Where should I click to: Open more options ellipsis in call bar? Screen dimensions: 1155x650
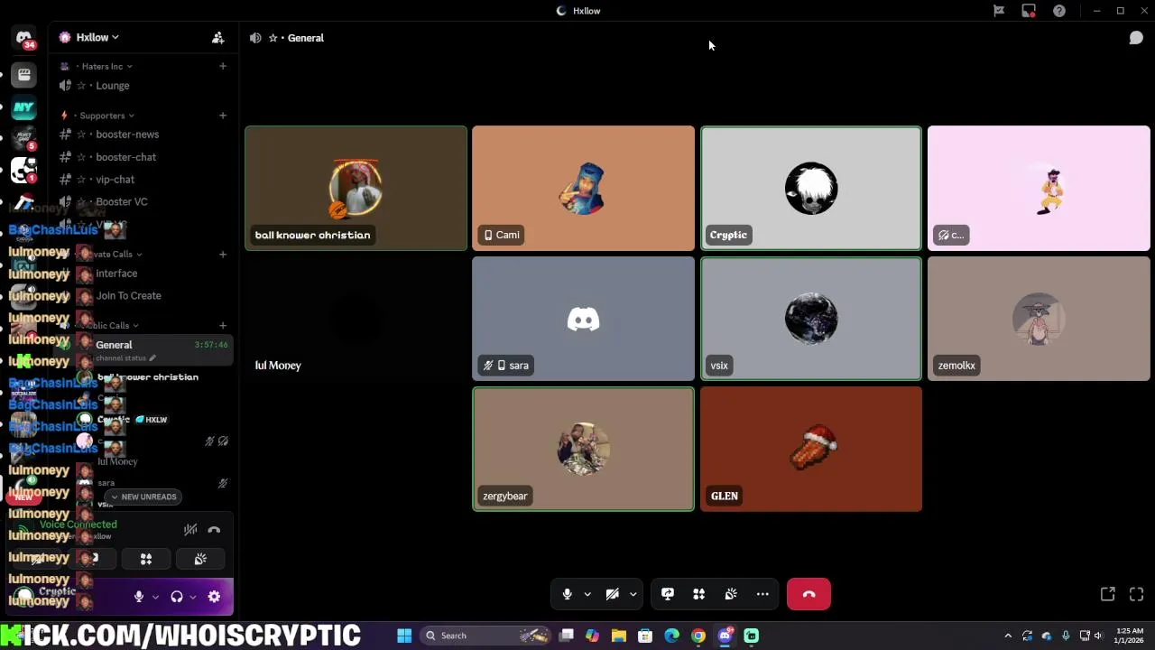762,594
